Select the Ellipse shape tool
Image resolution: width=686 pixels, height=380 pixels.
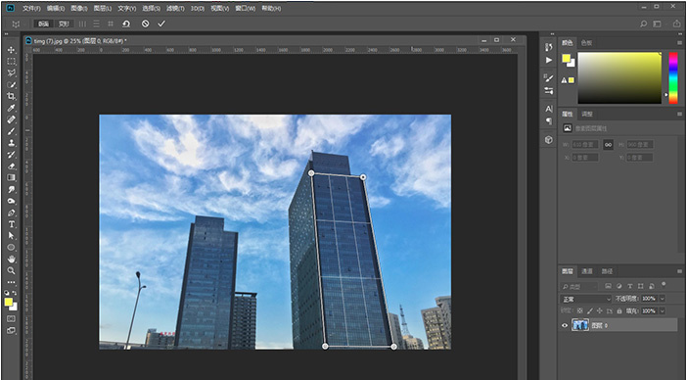point(12,248)
